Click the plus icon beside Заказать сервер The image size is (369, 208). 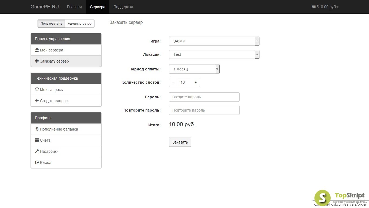(x=37, y=61)
